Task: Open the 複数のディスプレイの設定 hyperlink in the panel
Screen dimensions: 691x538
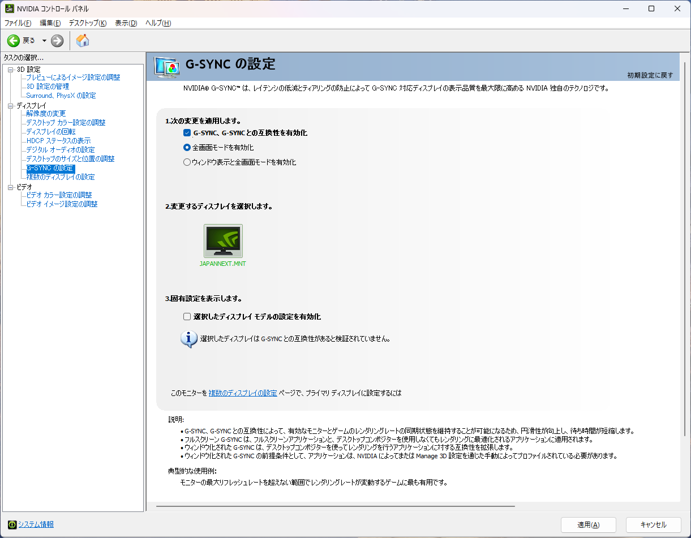Action: pyautogui.click(x=243, y=393)
